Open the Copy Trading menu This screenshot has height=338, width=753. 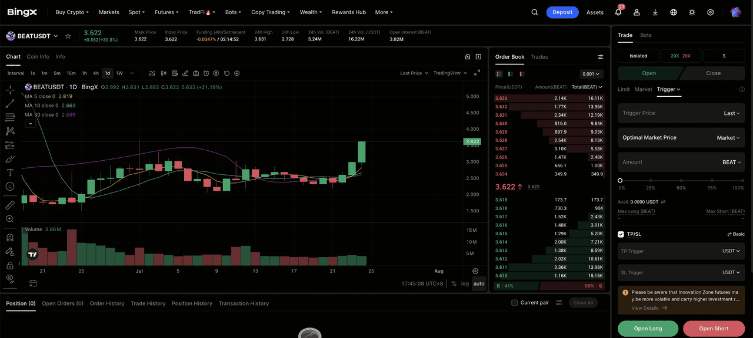pos(271,12)
